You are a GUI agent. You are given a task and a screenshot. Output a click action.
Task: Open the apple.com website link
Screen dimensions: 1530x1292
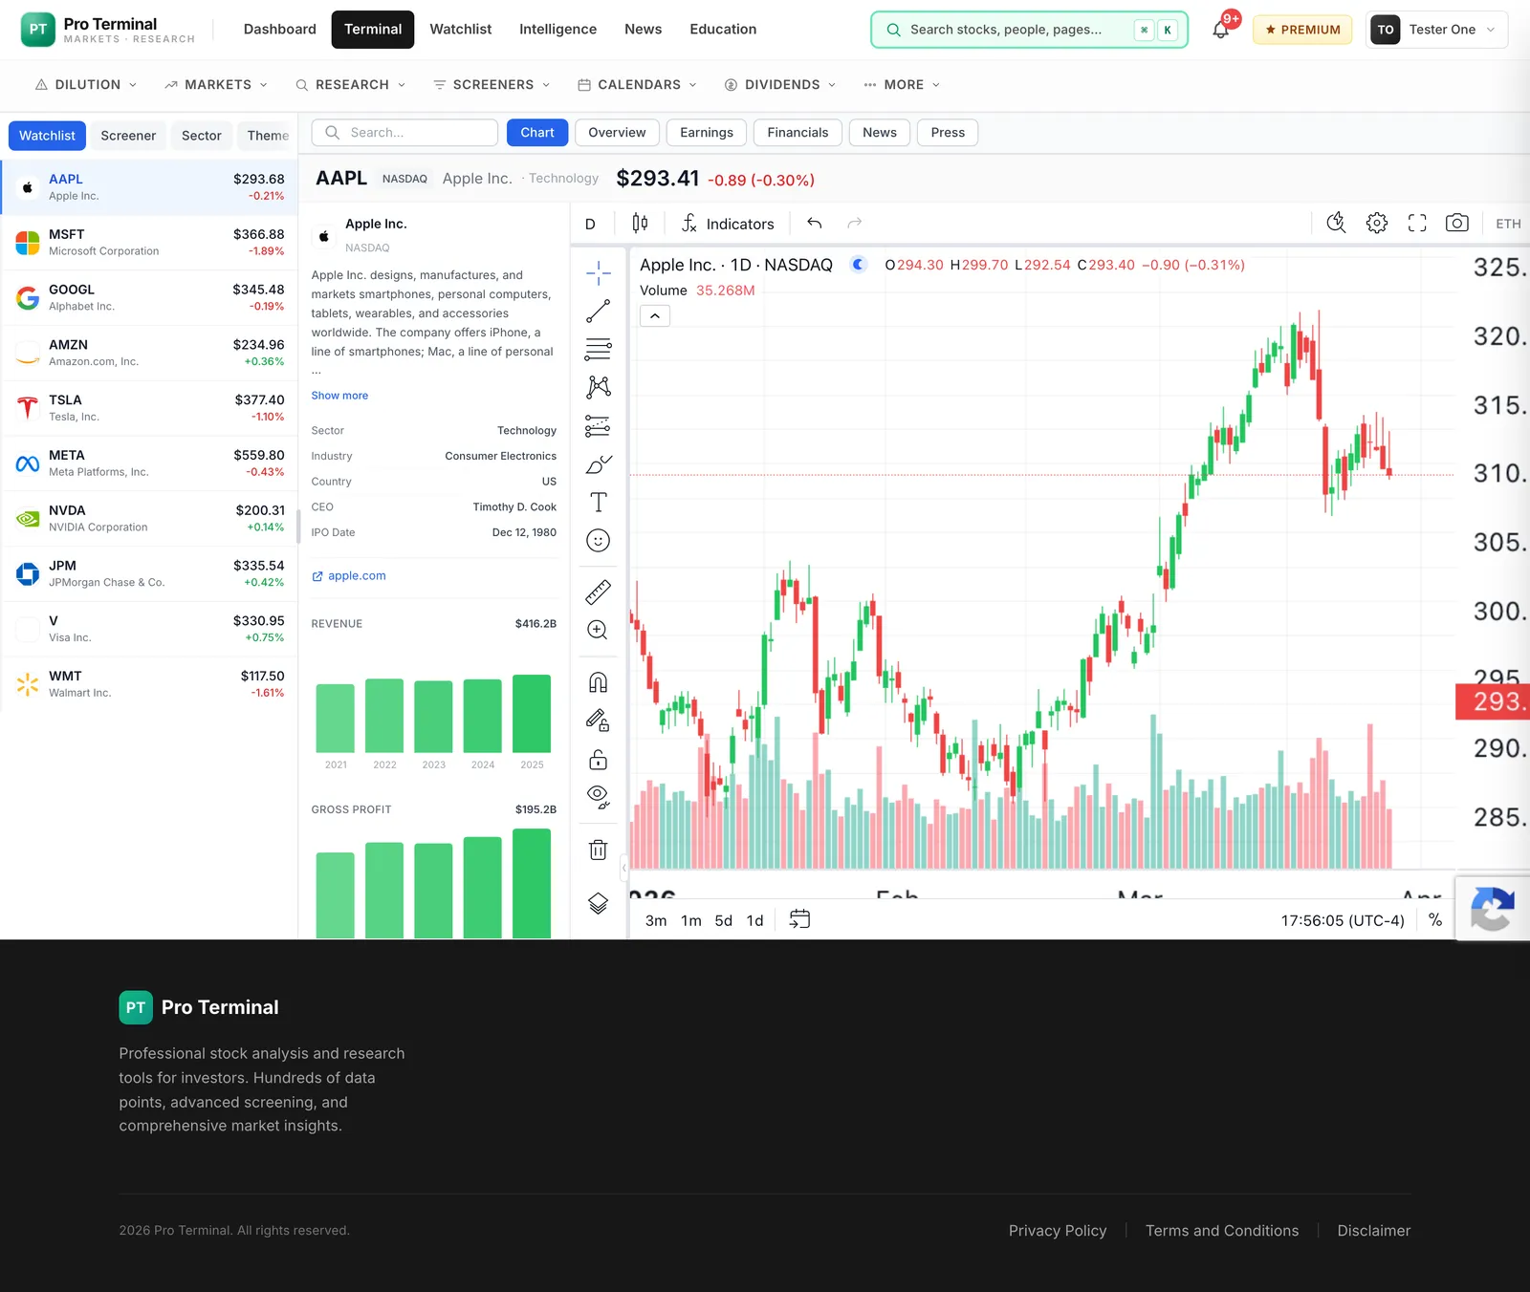tap(349, 576)
